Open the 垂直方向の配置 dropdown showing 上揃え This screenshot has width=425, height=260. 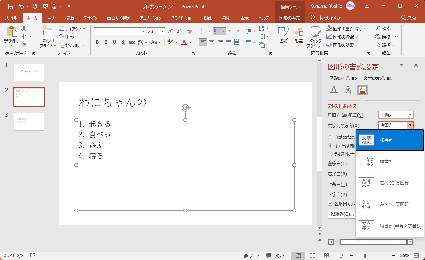point(396,115)
